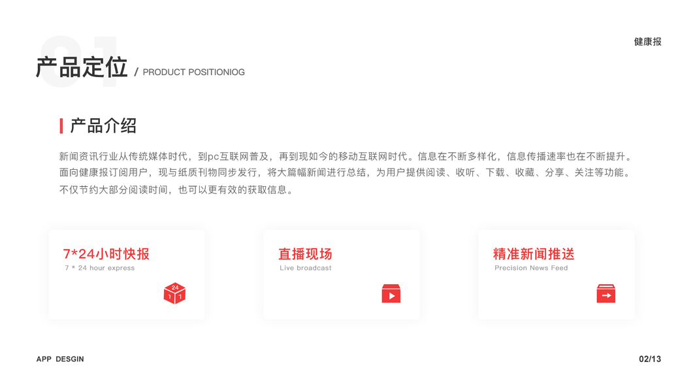Click the red 24-hour cube icon

[174, 293]
